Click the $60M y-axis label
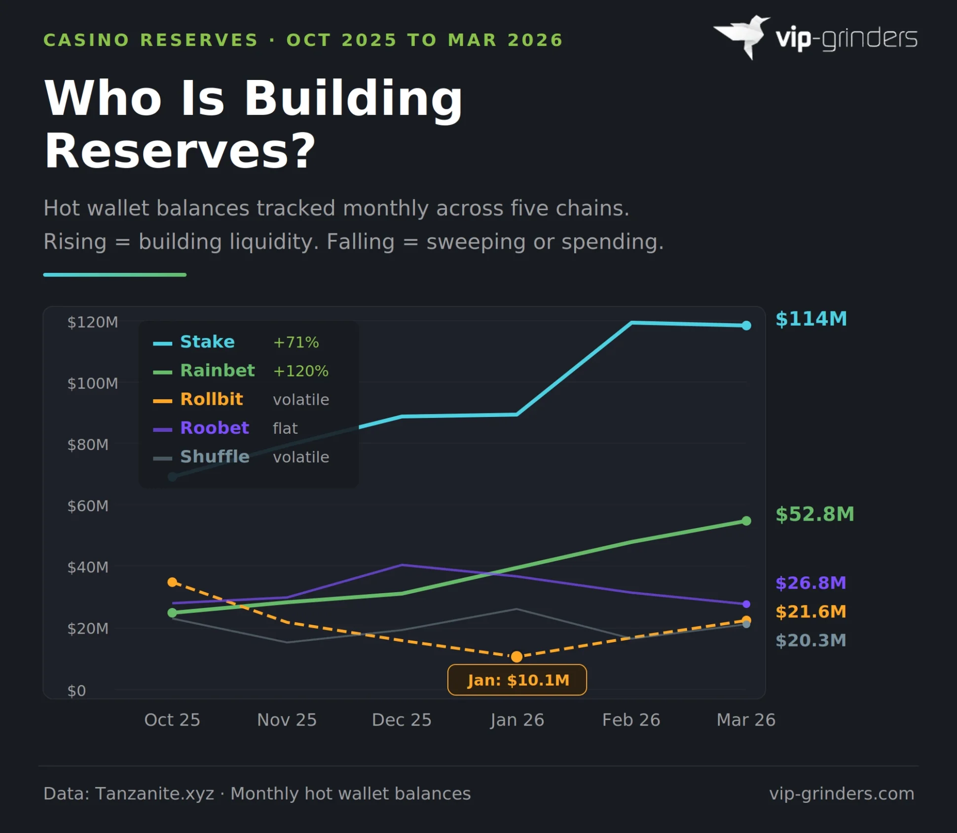This screenshot has width=957, height=833. [88, 506]
